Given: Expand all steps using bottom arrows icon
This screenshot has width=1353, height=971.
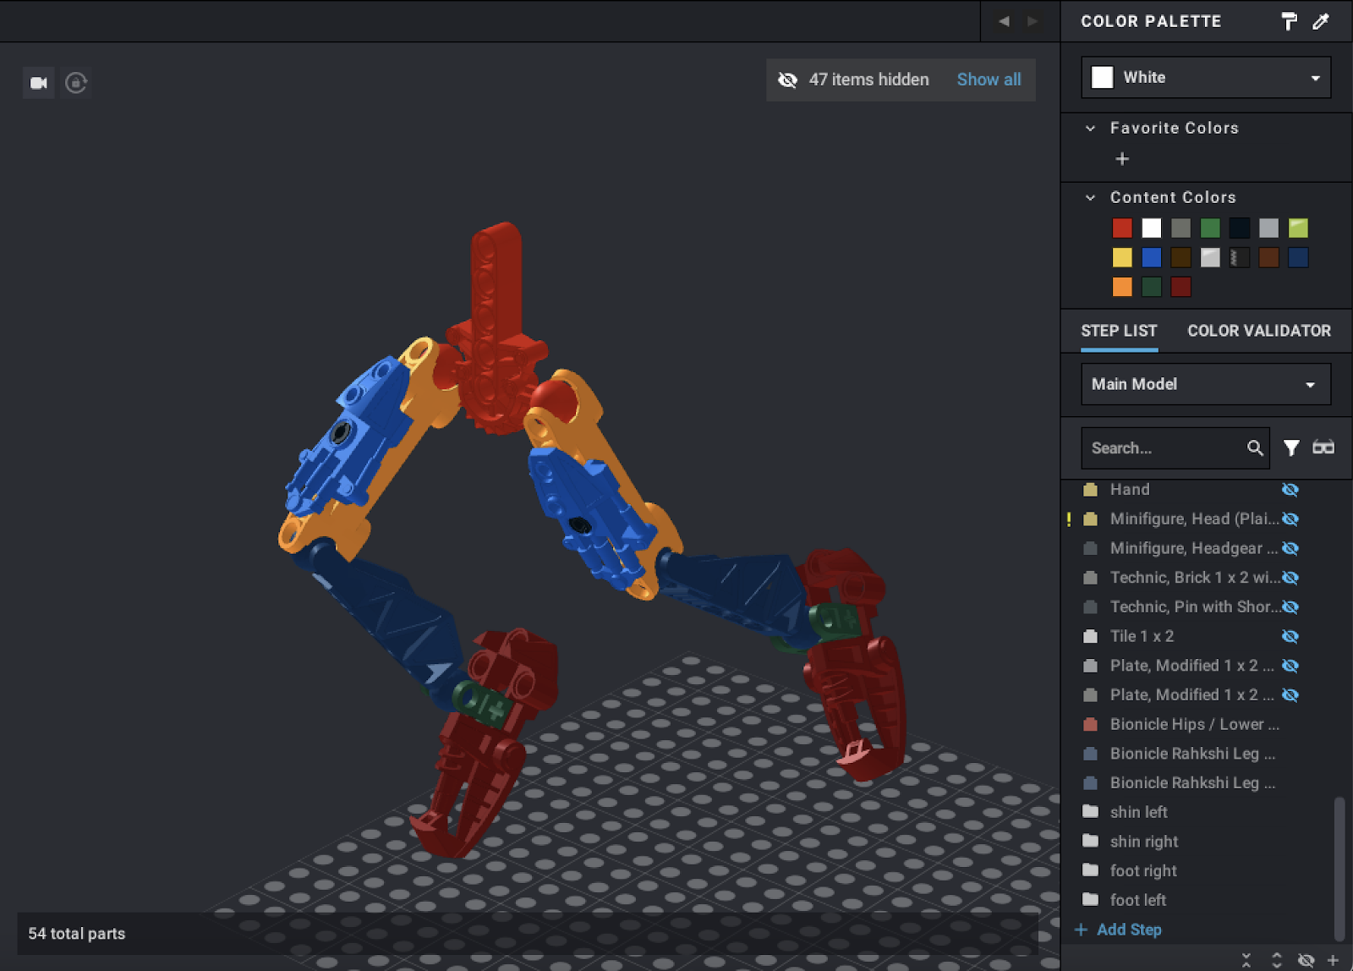Looking at the screenshot, I should 1277,960.
